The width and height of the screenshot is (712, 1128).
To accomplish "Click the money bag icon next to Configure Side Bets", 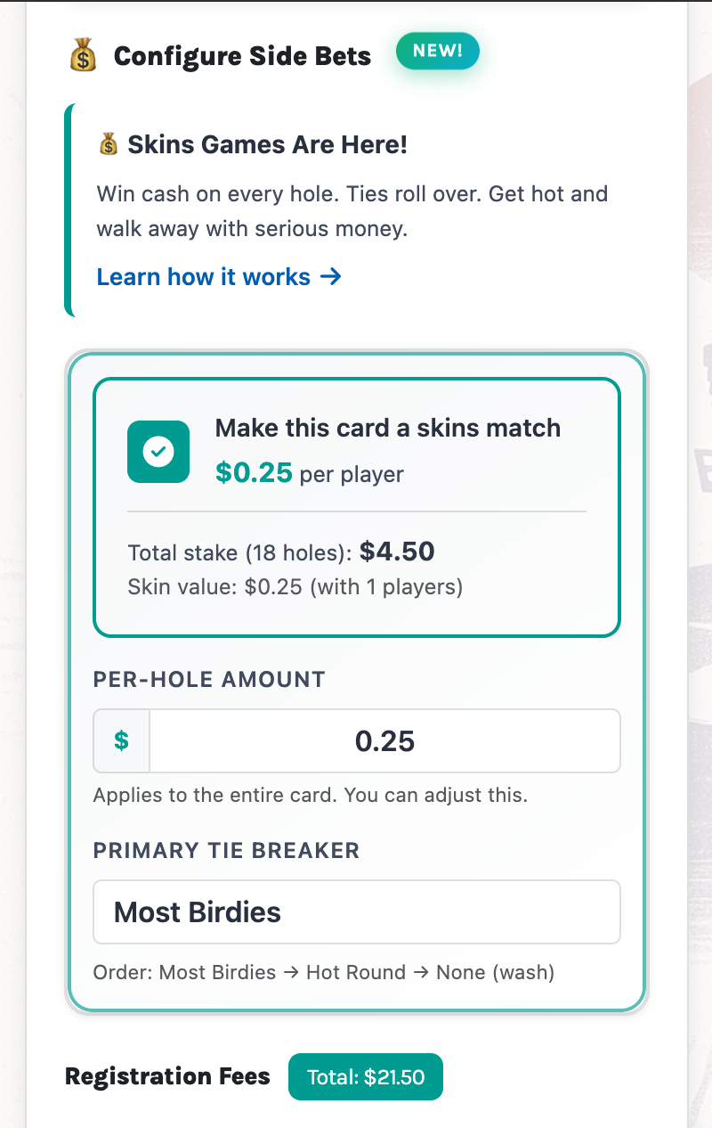I will tap(82, 55).
